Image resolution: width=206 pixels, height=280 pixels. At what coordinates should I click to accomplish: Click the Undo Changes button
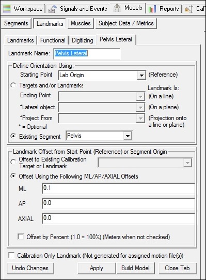click(x=30, y=268)
